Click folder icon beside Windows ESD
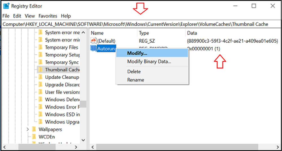 pyautogui.click(x=40, y=114)
